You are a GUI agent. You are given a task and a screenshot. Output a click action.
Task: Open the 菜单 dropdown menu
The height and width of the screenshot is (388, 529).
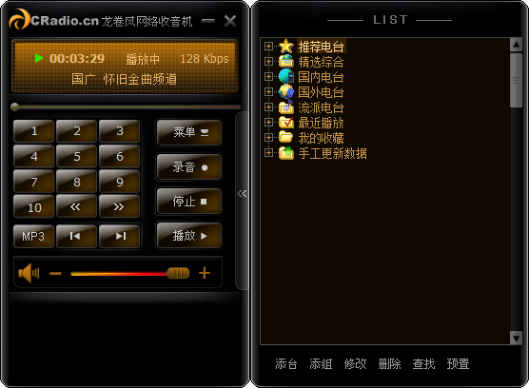pos(189,132)
